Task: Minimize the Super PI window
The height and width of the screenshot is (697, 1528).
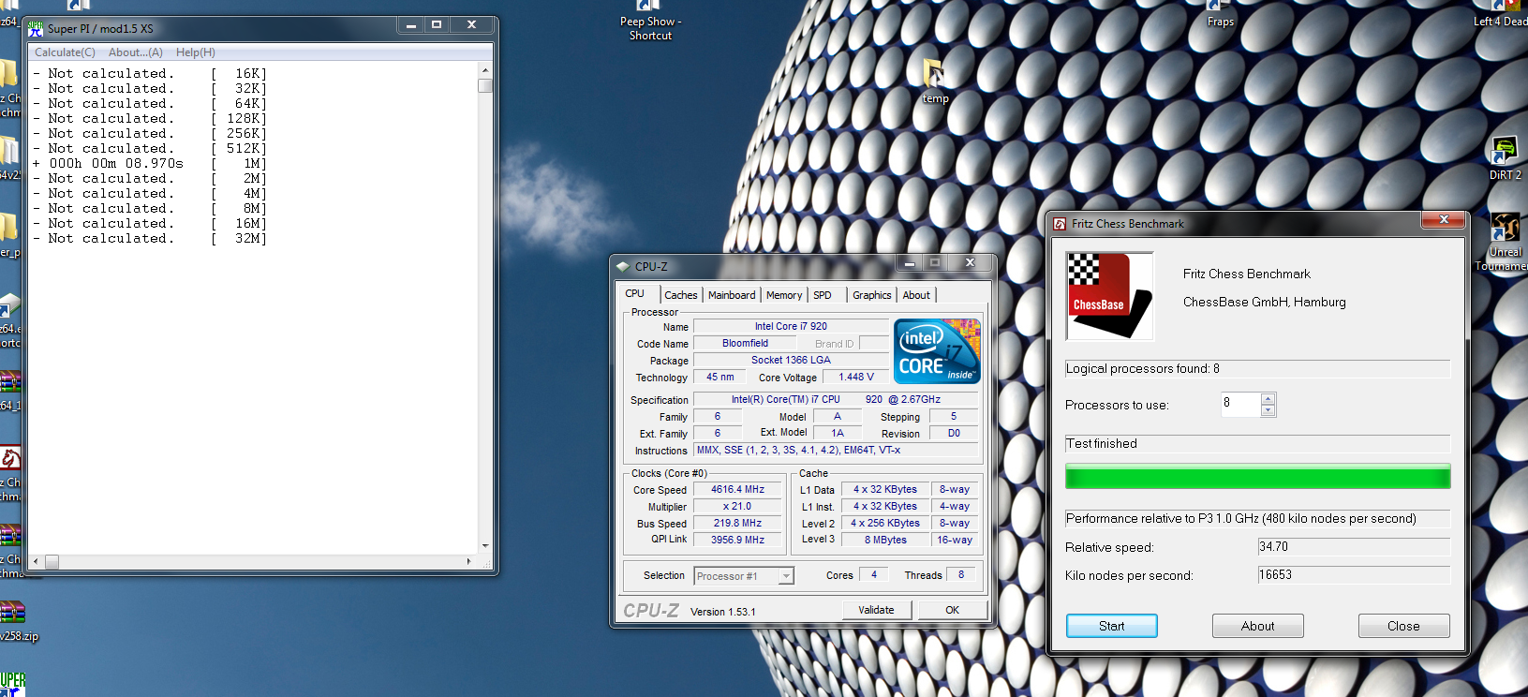Action: (x=410, y=25)
